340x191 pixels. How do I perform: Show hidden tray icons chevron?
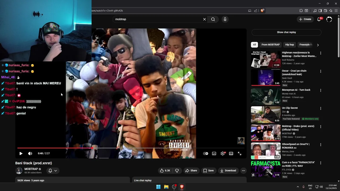point(297,187)
